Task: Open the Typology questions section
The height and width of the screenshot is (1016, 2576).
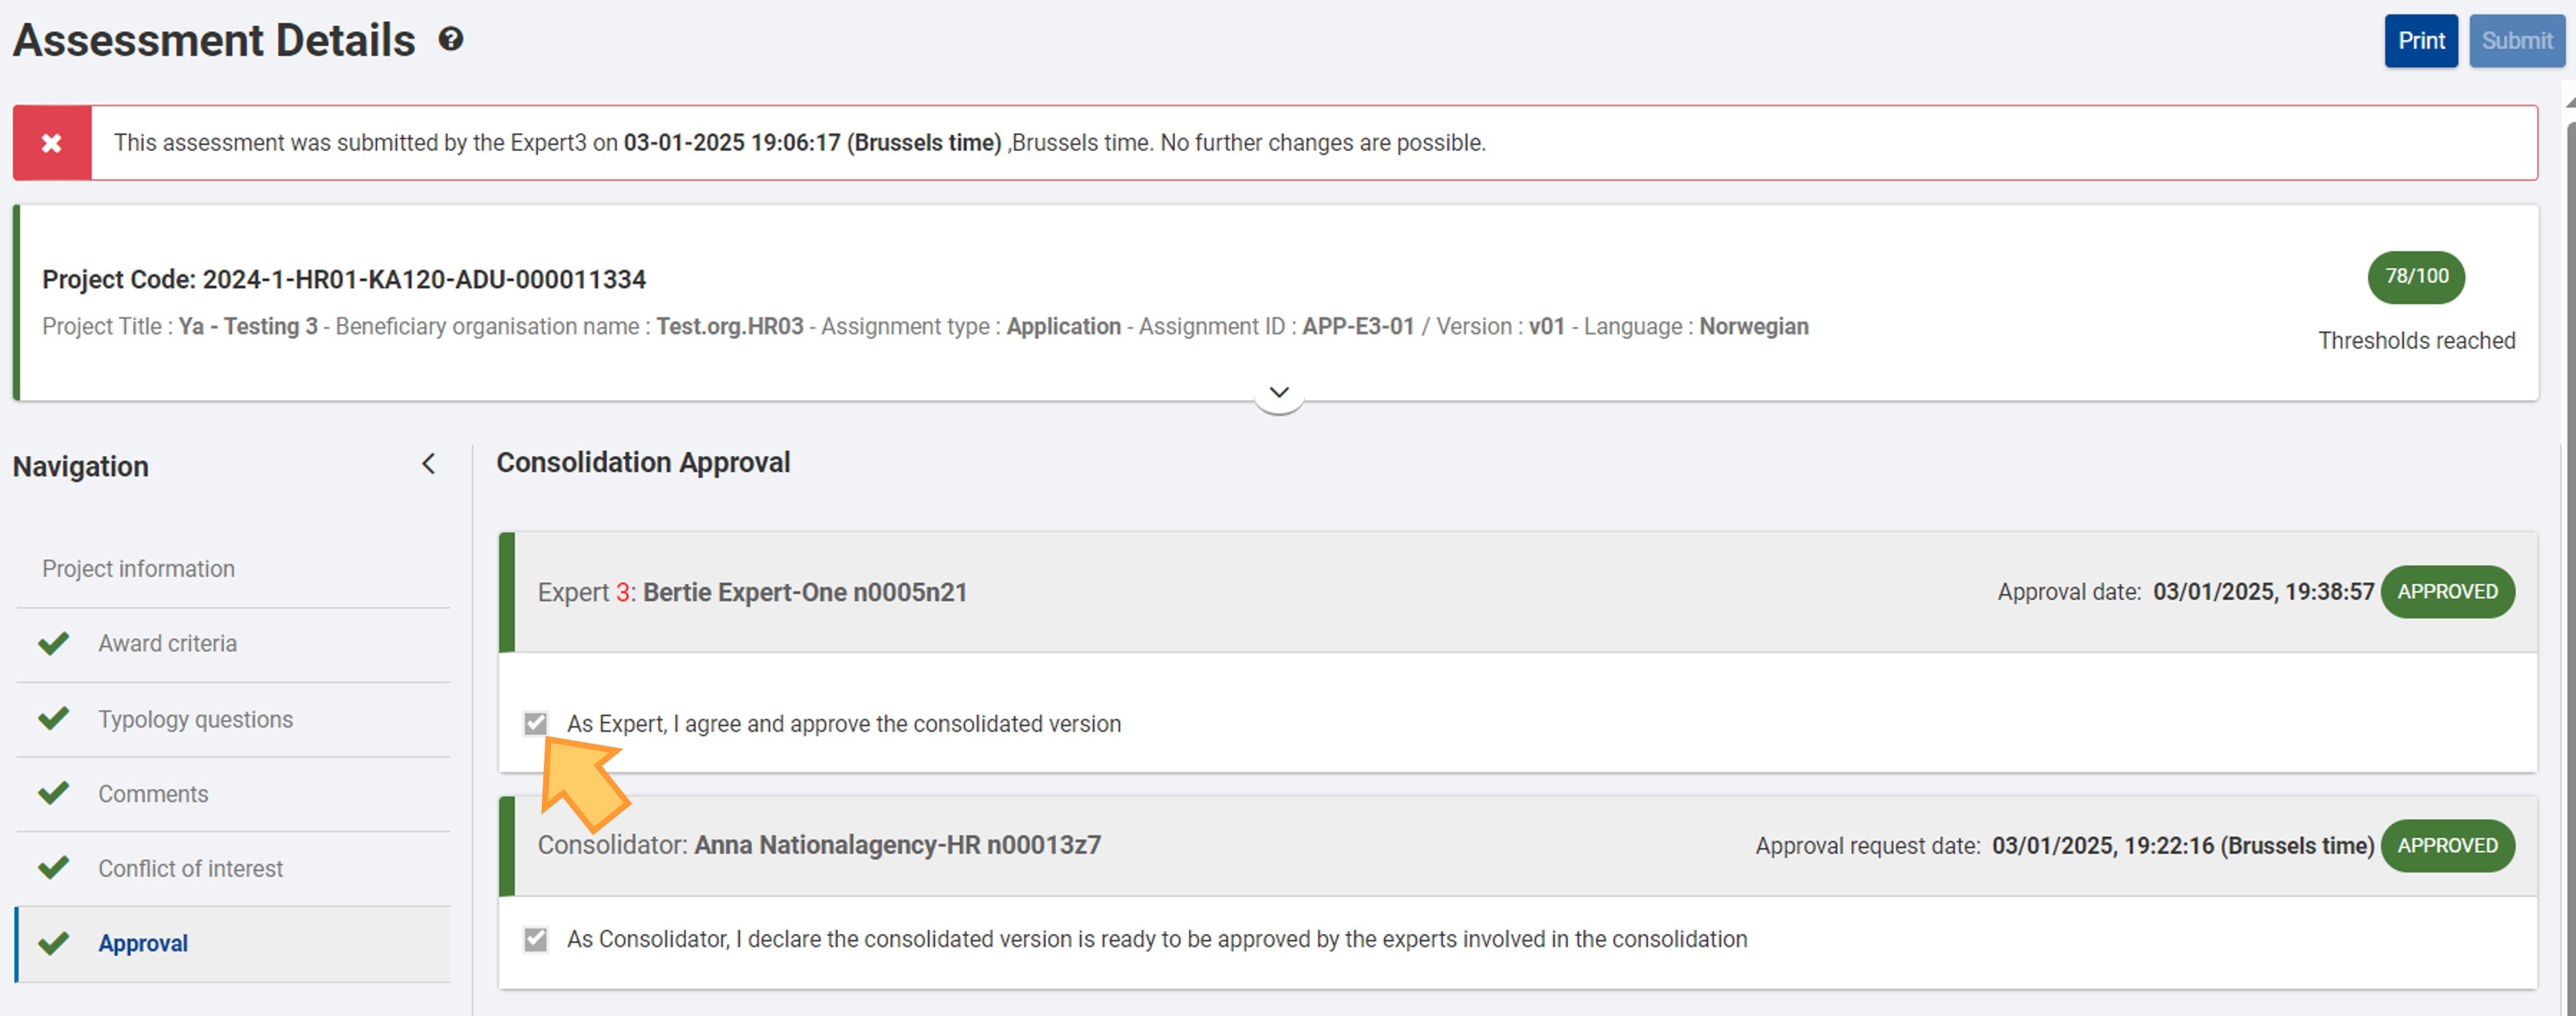Action: (195, 719)
